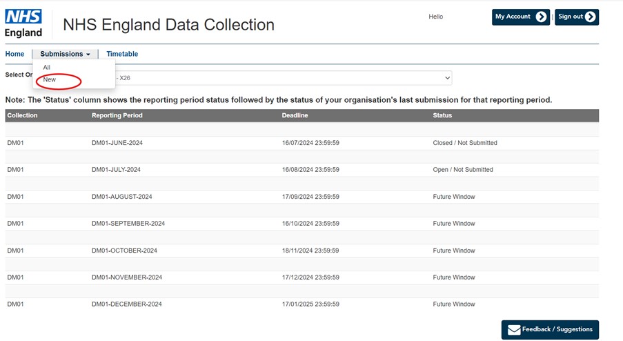This screenshot has width=623, height=341.
Task: Open the My Account page
Action: click(x=520, y=17)
